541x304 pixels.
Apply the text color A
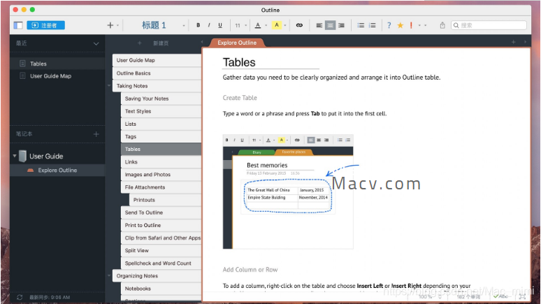(258, 25)
